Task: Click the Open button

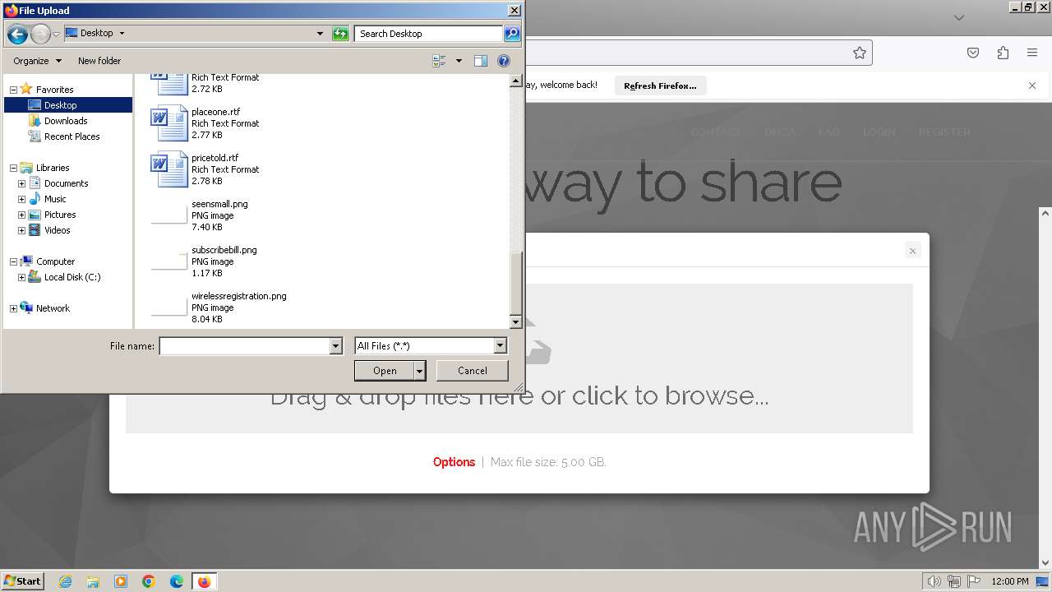Action: pos(385,371)
